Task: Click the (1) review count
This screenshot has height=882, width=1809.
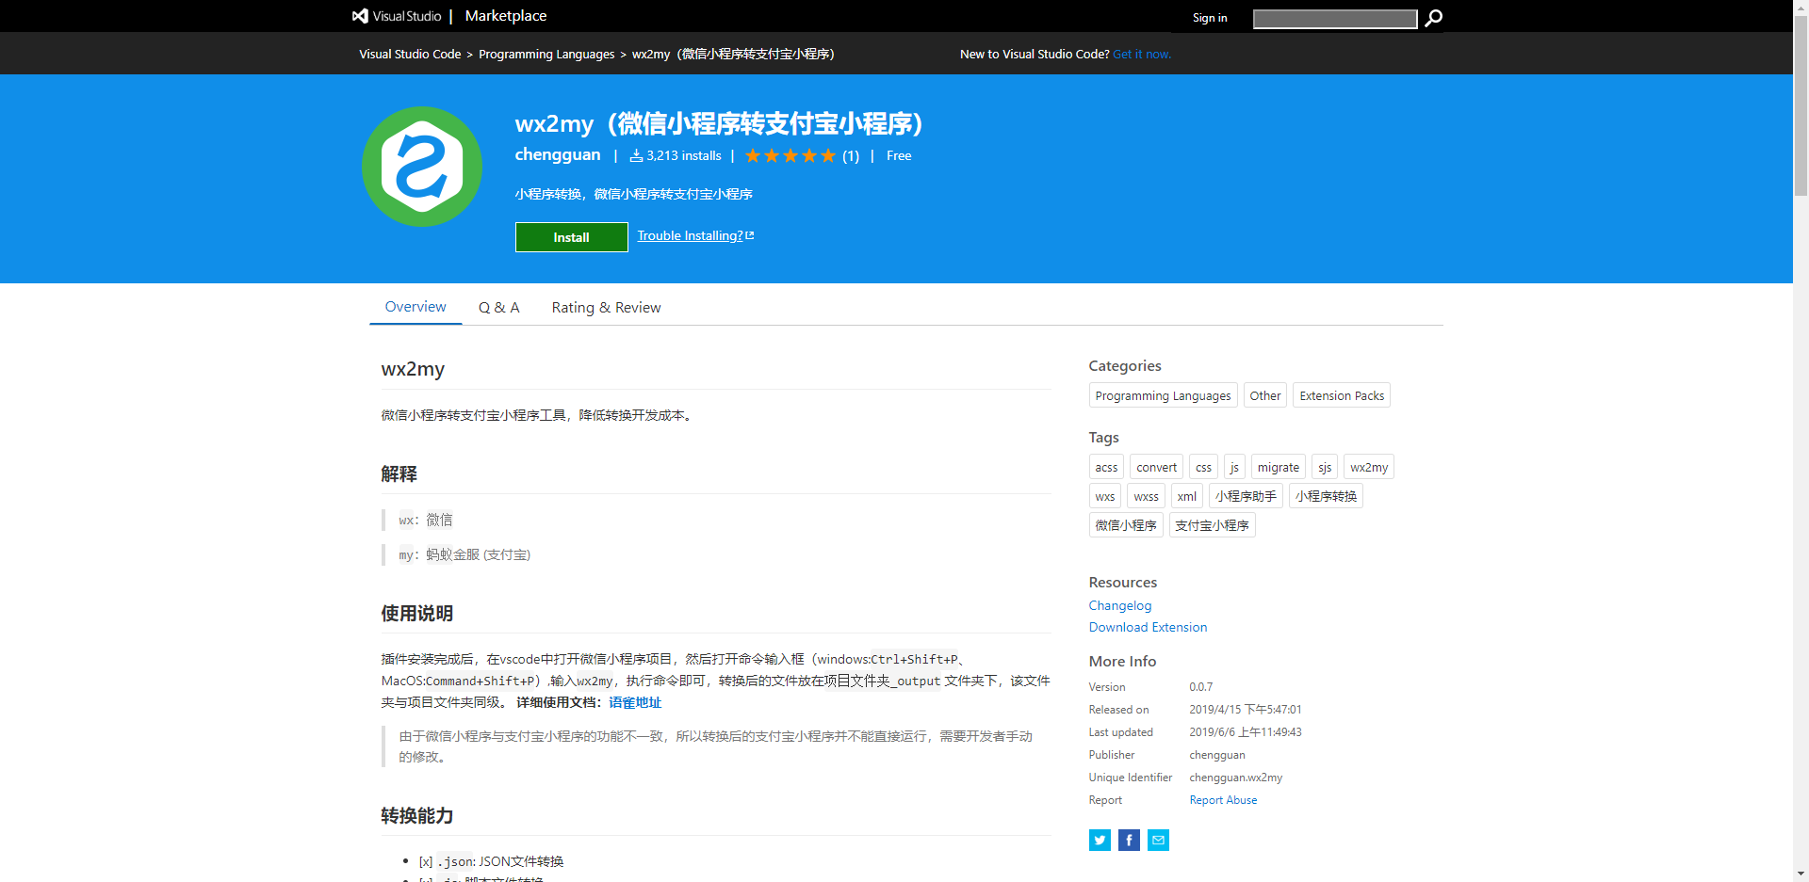Action: [x=851, y=156]
